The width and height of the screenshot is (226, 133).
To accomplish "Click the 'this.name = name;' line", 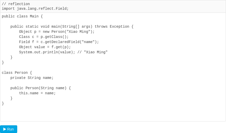I will coord(37,93).
